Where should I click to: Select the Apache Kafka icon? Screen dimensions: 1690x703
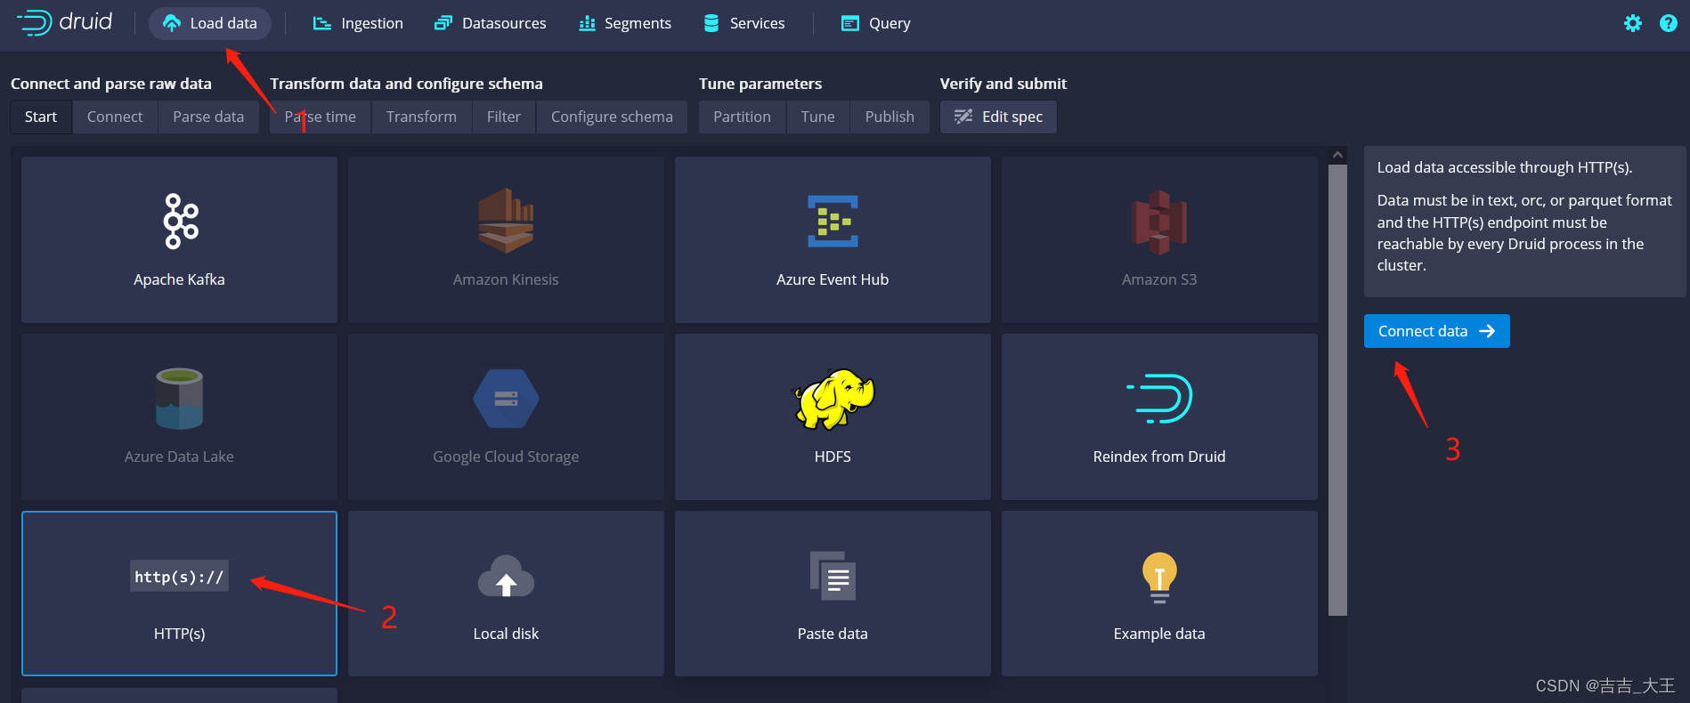click(x=181, y=221)
